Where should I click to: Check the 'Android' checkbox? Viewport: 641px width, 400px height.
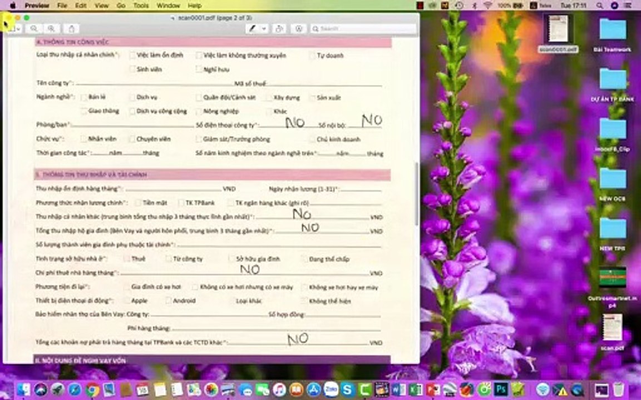(x=168, y=301)
